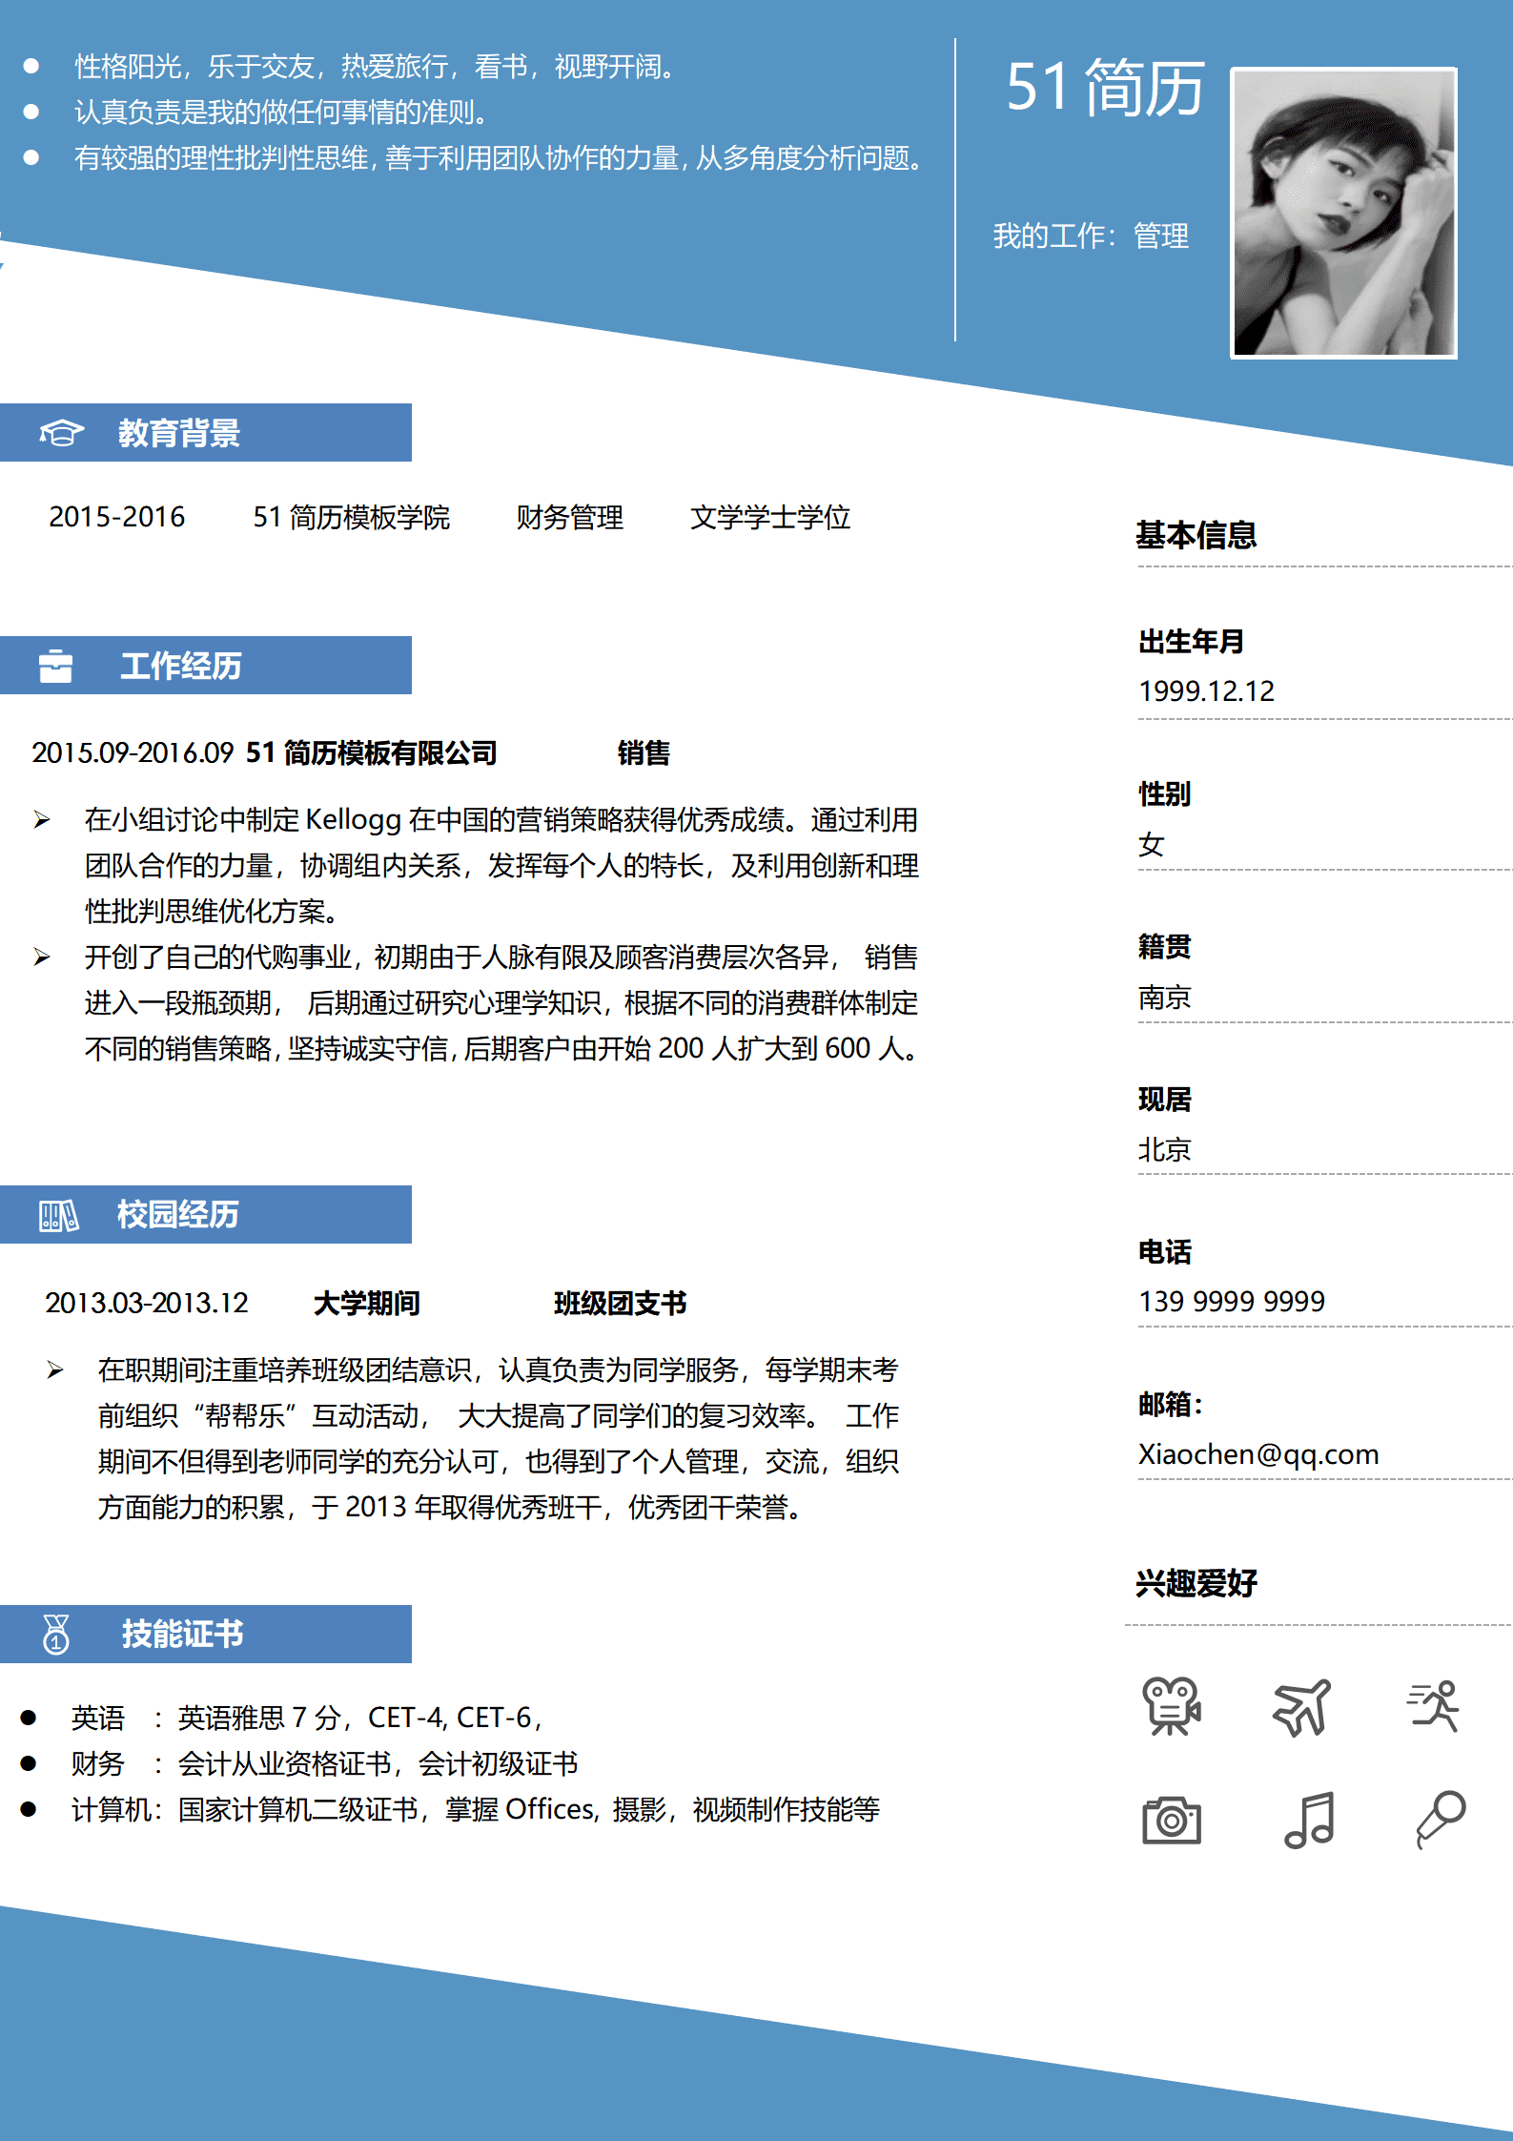Click the 电话 label
The width and height of the screenshot is (1513, 2141).
(1164, 1251)
